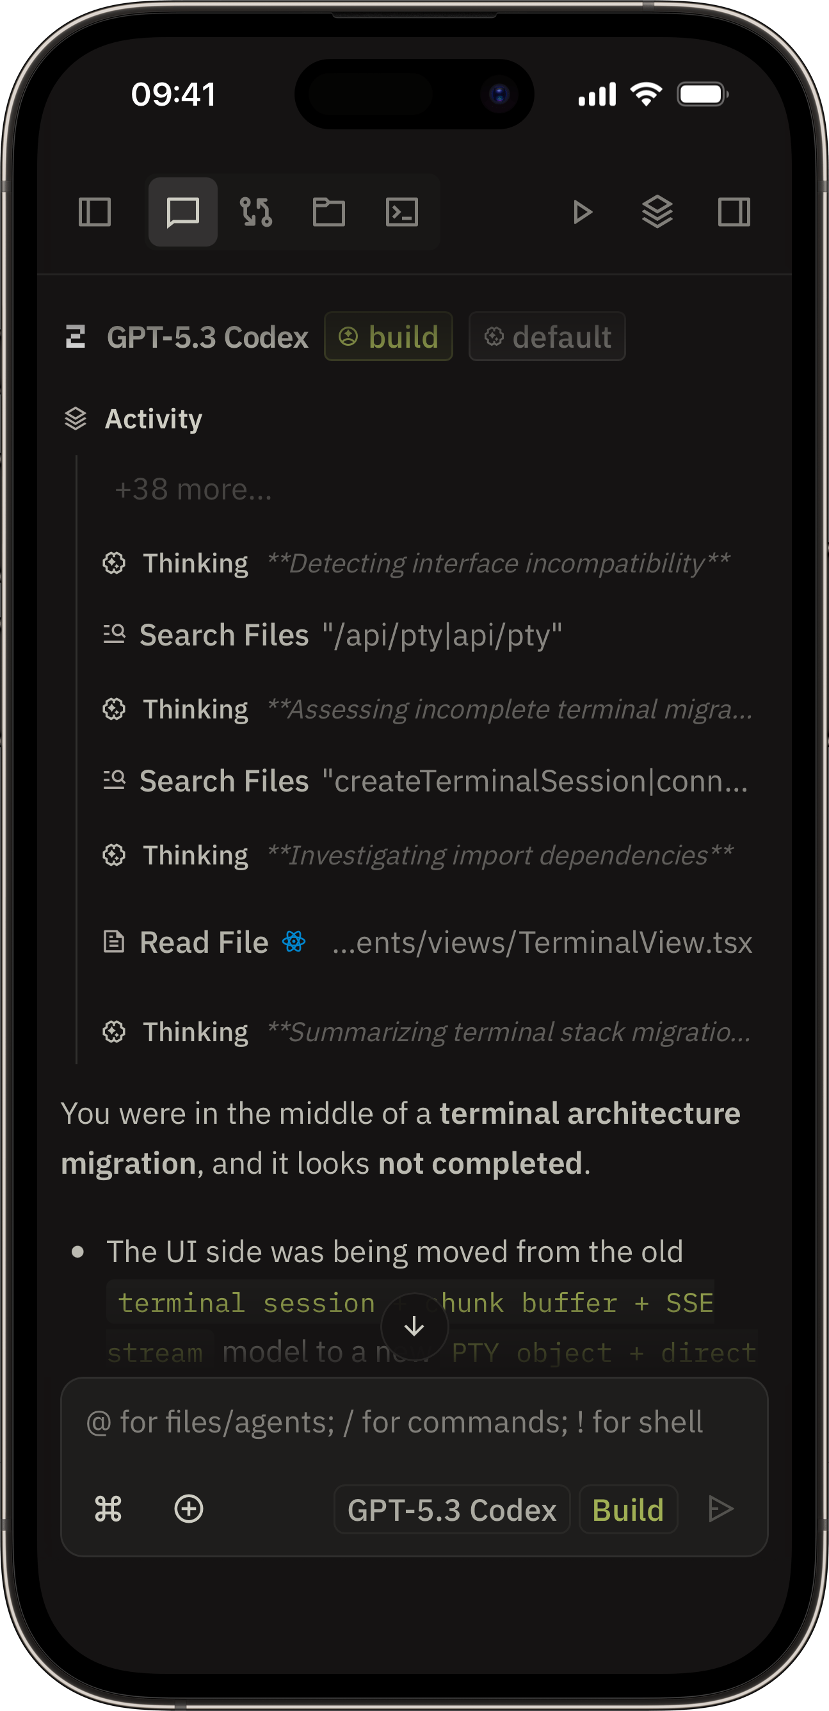
Task: Open the file explorer icon
Action: [x=330, y=212]
